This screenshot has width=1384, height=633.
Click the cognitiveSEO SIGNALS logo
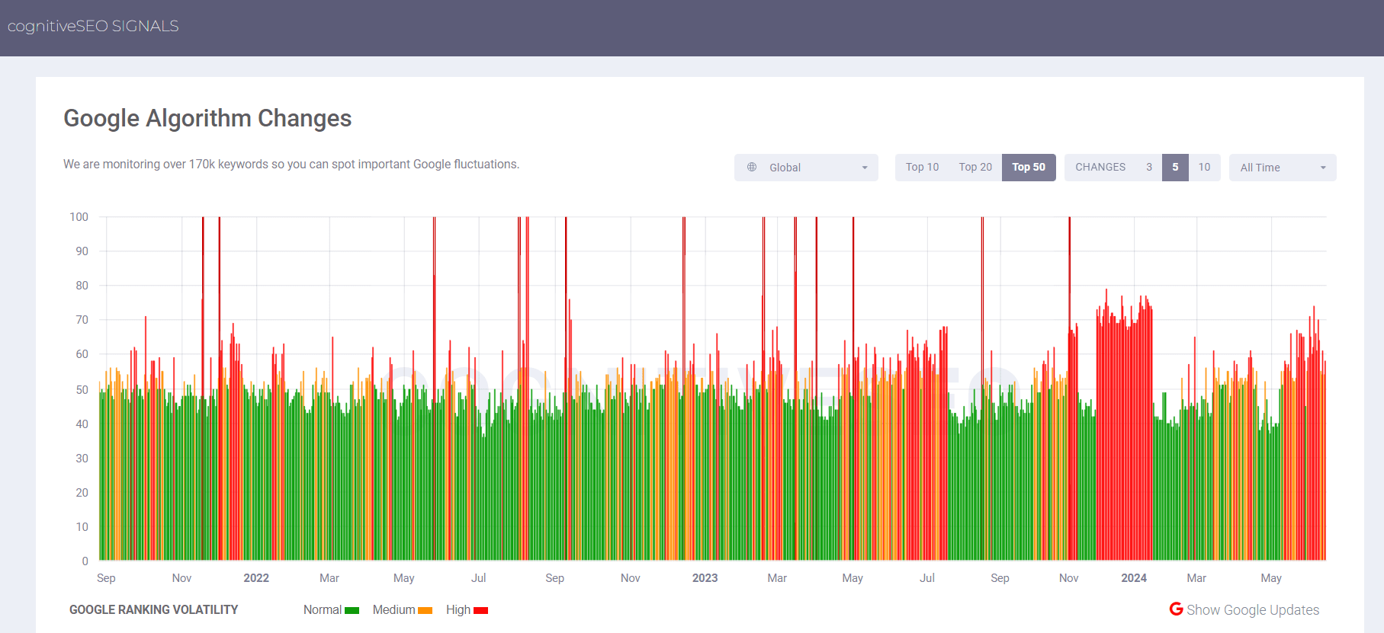click(93, 26)
